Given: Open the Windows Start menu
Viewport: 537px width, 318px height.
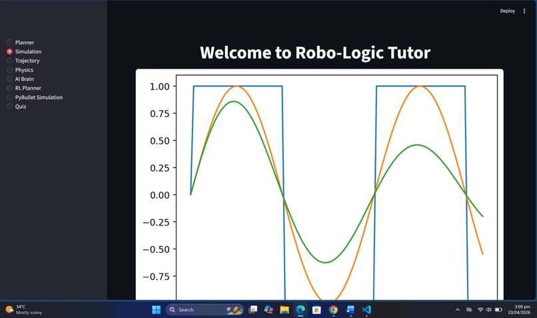Looking at the screenshot, I should 156,310.
